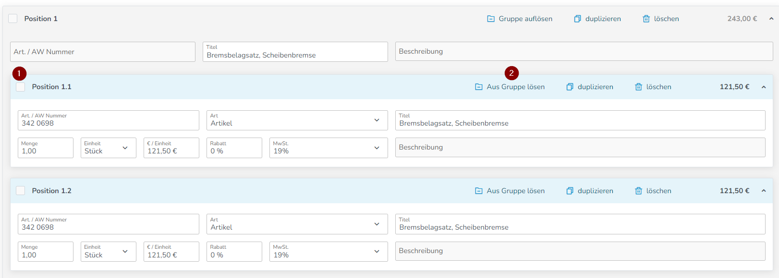Collapse Position 1 group with chevron
The image size is (779, 278).
click(x=771, y=19)
